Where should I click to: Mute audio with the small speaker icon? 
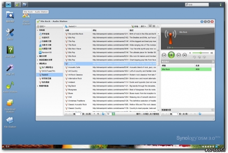pos(190,53)
